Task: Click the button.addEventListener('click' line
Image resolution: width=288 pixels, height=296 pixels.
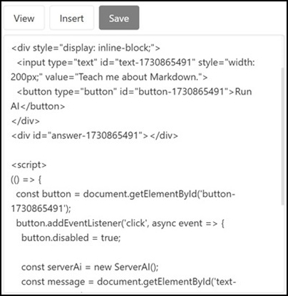Action: (120, 223)
